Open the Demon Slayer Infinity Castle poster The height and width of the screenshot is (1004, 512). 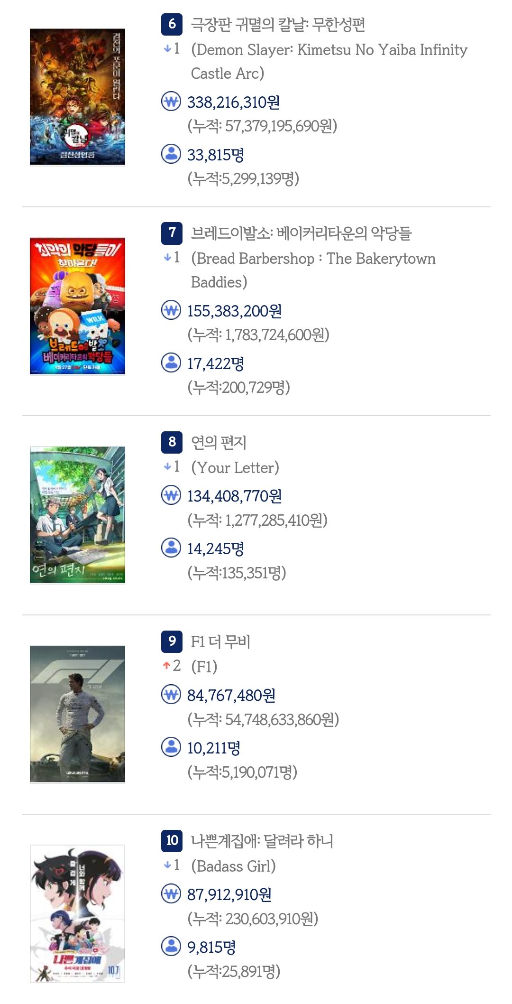coord(77,97)
